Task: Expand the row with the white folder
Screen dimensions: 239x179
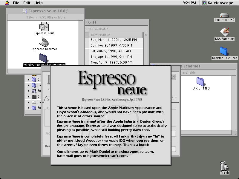Action: pyautogui.click(x=28, y=102)
